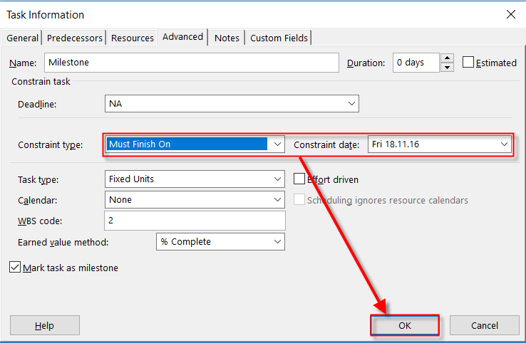The width and height of the screenshot is (526, 343).
Task: Open the Constraint type dropdown
Action: pyautogui.click(x=277, y=144)
